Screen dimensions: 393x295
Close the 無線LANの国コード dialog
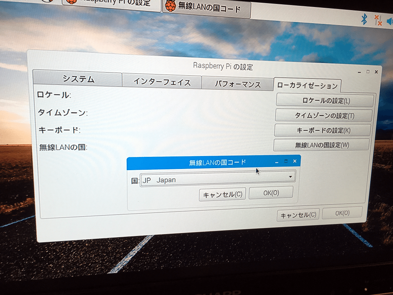tap(295, 161)
